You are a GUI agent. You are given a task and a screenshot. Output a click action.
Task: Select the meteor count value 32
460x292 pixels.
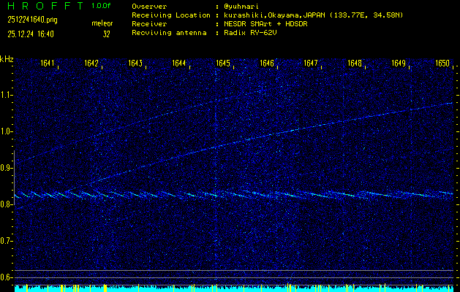[x=107, y=34]
